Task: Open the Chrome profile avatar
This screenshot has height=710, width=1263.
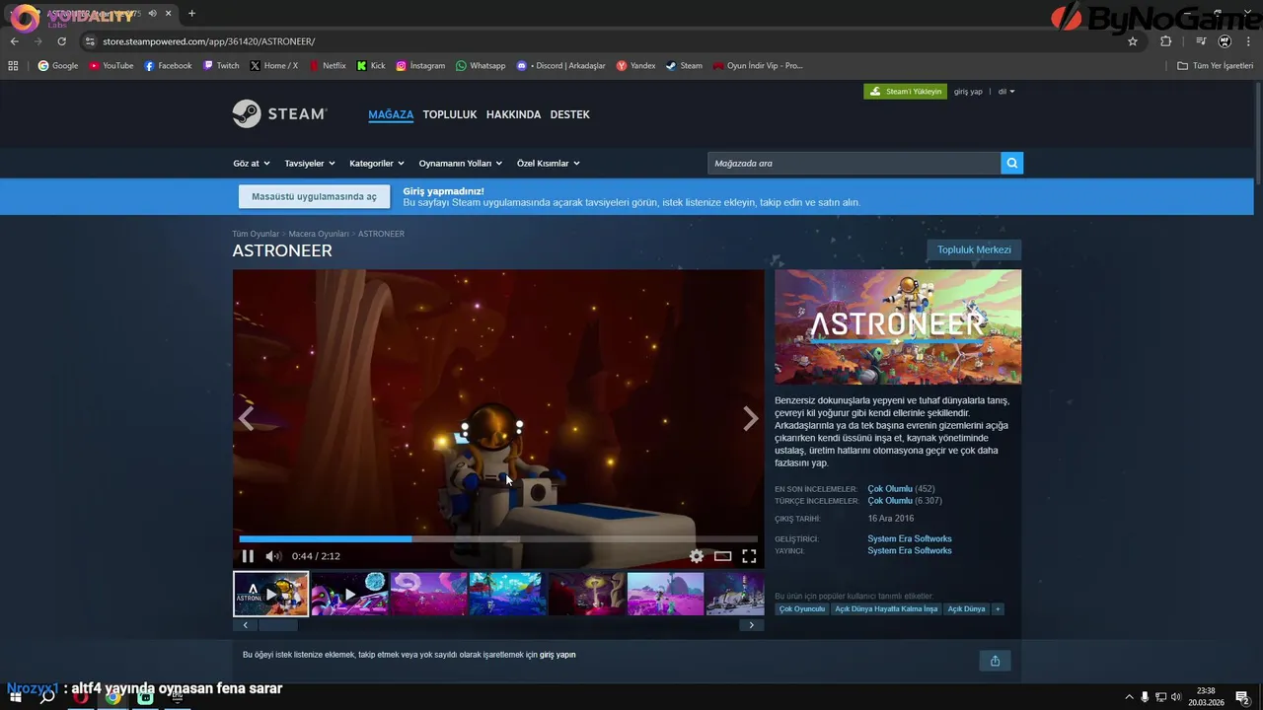Action: pos(1225,41)
